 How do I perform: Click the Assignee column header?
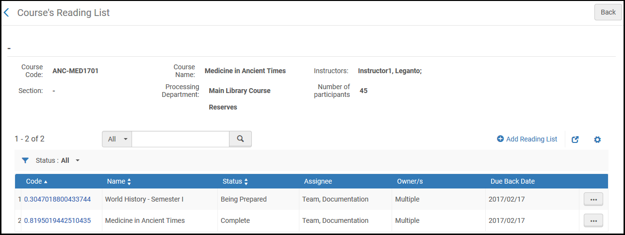[x=318, y=181]
